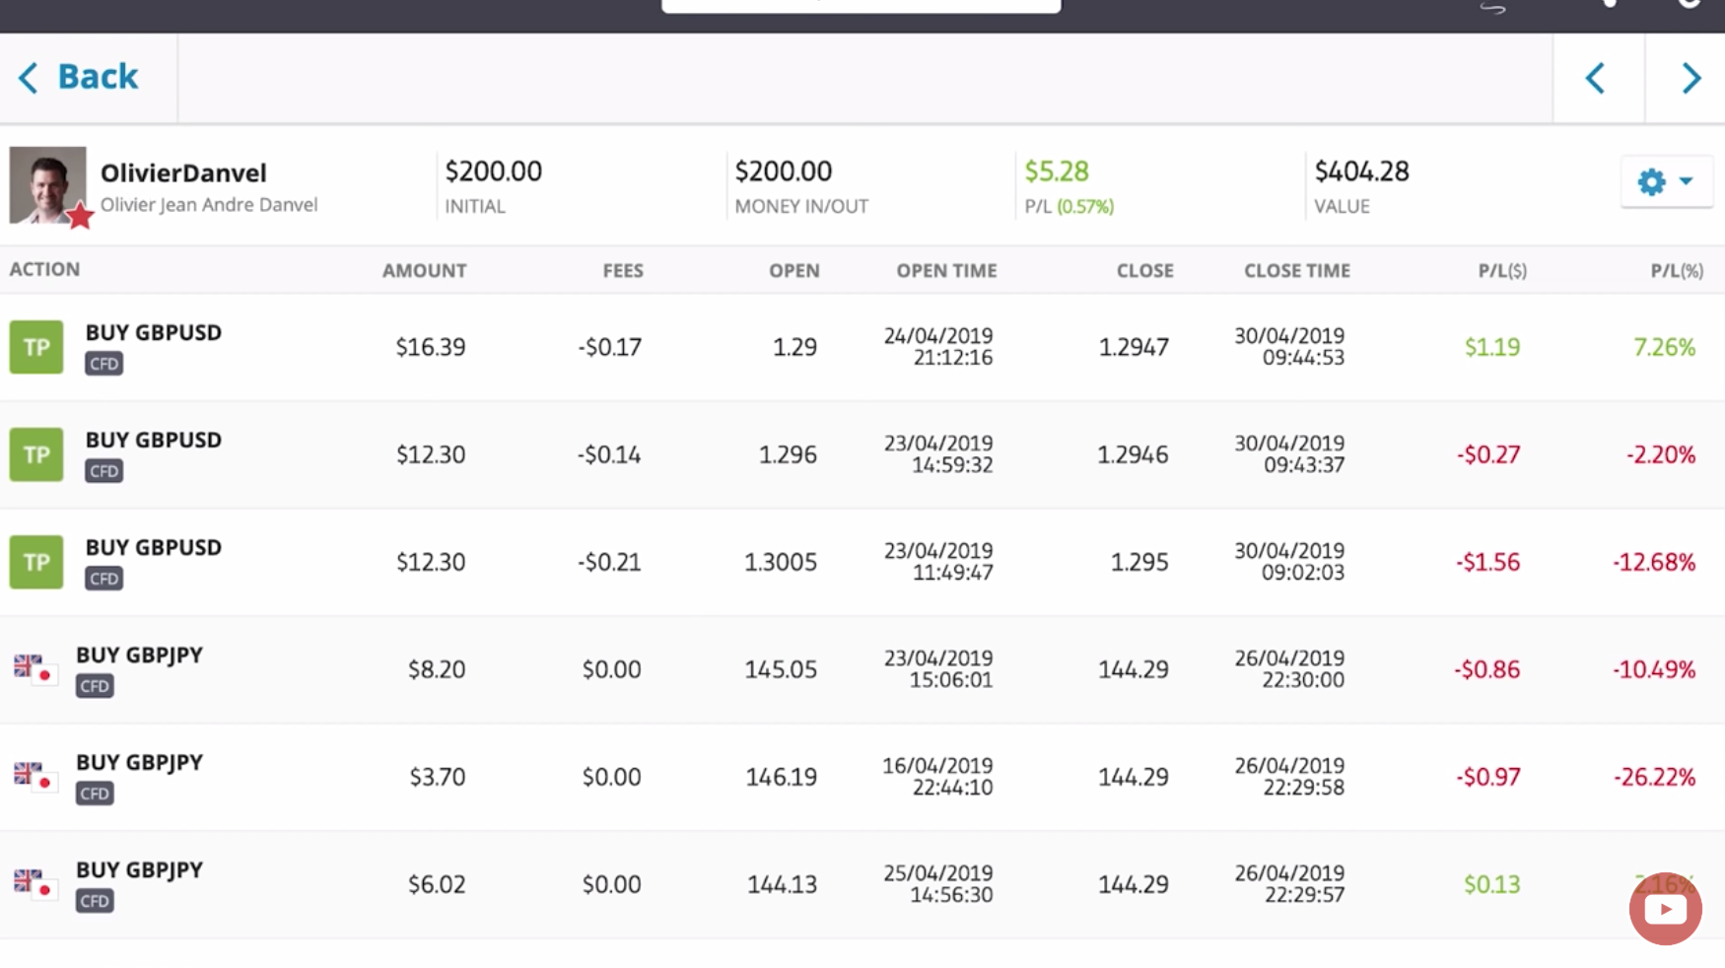Select the TP icon on the third GBPUSD trade
The height and width of the screenshot is (968, 1725).
[35, 562]
